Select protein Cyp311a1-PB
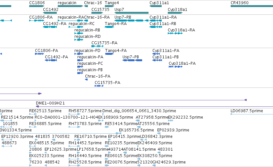The image size is (273, 167). coord(166,57)
